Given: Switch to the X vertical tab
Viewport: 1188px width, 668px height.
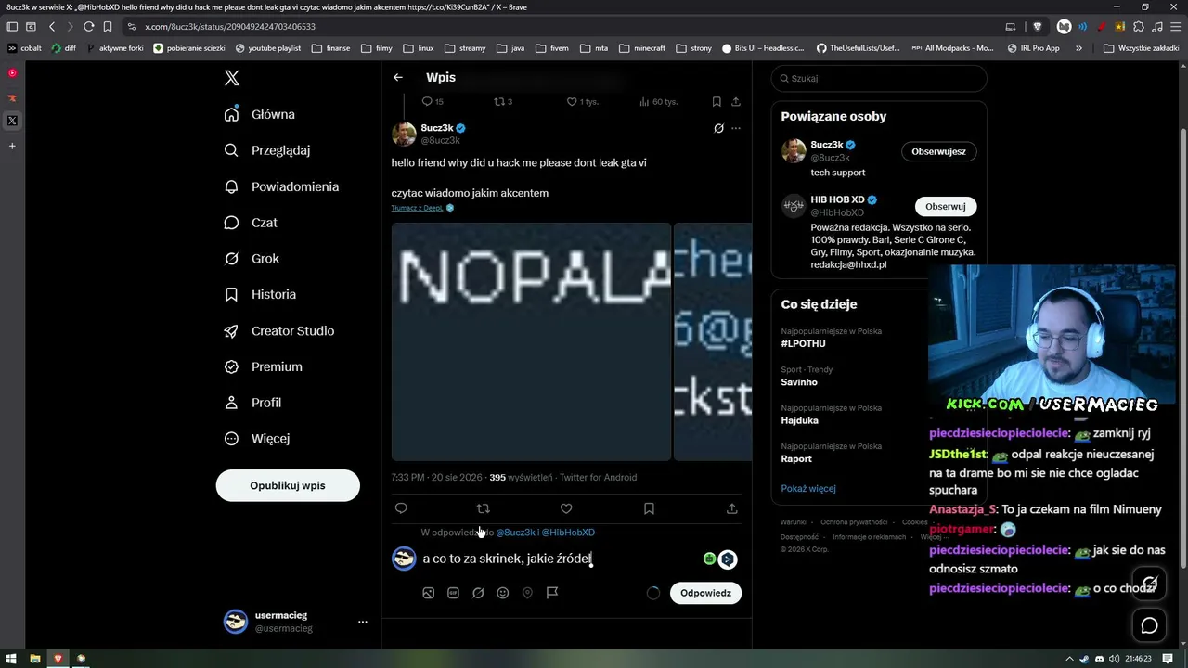Looking at the screenshot, I should click(12, 121).
